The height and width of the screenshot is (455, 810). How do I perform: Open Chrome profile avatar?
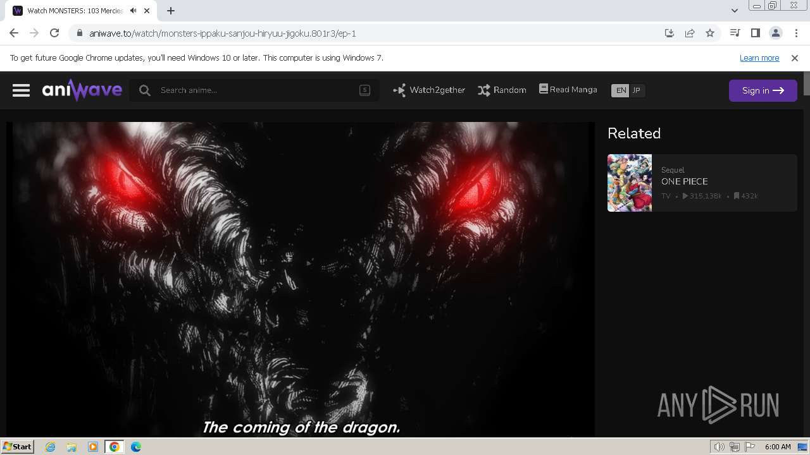pos(776,33)
